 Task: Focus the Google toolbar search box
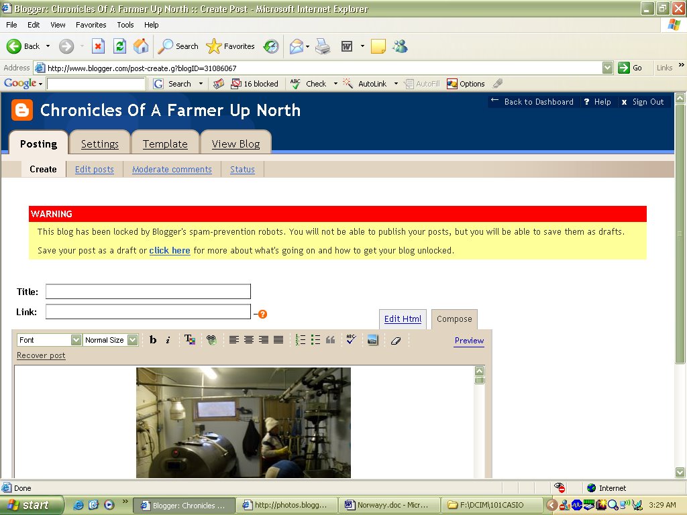pyautogui.click(x=96, y=84)
